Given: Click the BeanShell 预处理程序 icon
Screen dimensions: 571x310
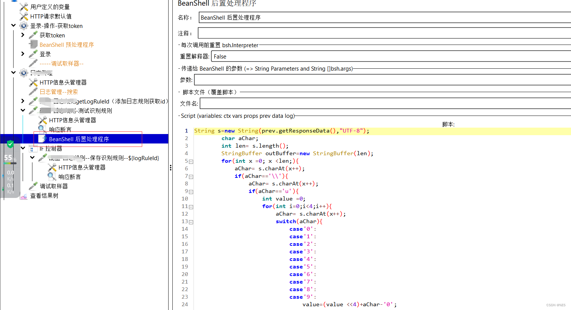Looking at the screenshot, I should [33, 45].
